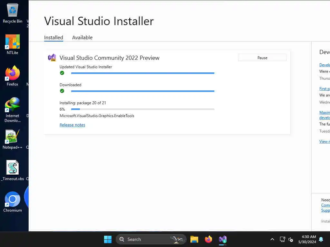Open the network status tray icon
Image resolution: width=330 pixels, height=247 pixels.
pyautogui.click(x=282, y=239)
